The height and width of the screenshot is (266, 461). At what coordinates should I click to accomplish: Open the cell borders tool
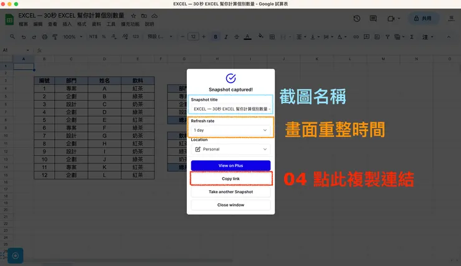pyautogui.click(x=272, y=37)
